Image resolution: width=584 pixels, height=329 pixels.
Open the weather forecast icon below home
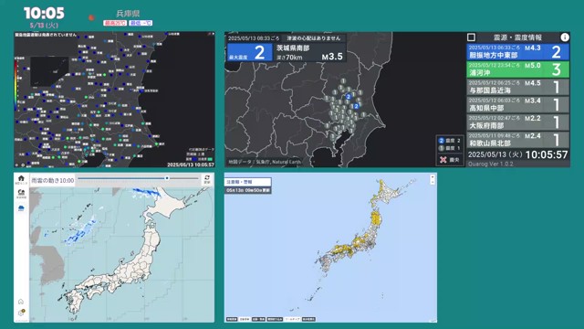click(21, 194)
